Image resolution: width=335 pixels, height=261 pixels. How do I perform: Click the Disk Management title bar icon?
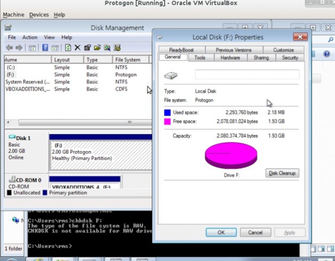pyautogui.click(x=8, y=28)
